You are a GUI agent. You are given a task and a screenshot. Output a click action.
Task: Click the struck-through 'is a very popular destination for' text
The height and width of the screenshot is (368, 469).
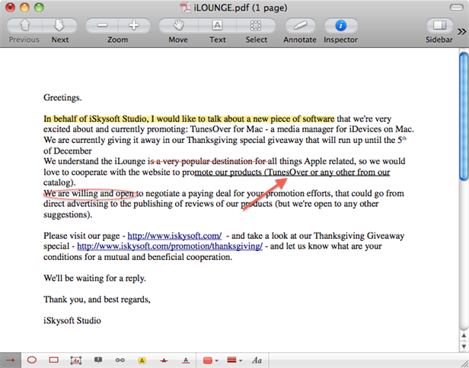(208, 162)
